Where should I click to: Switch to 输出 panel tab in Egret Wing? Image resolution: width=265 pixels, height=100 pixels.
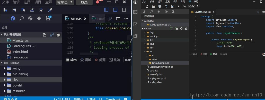click(71, 60)
